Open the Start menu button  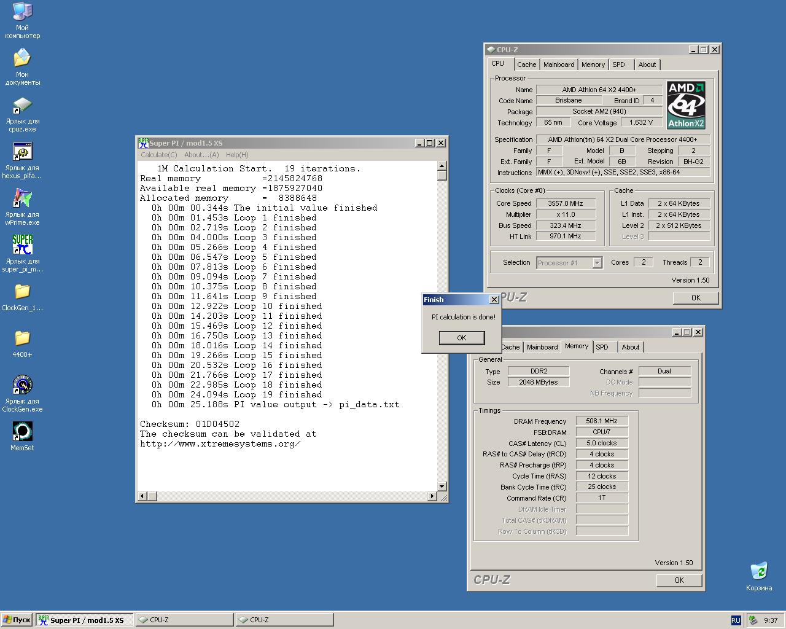[x=16, y=620]
